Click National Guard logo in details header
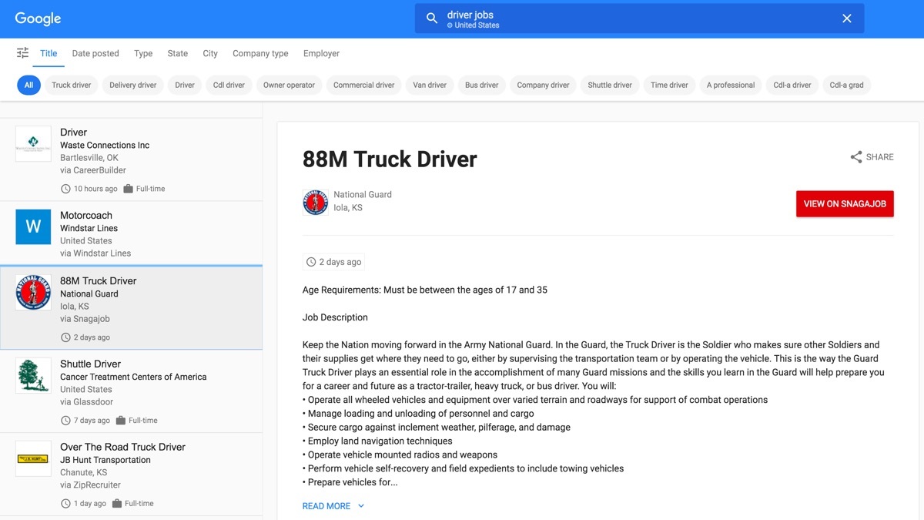924x520 pixels. coord(316,202)
